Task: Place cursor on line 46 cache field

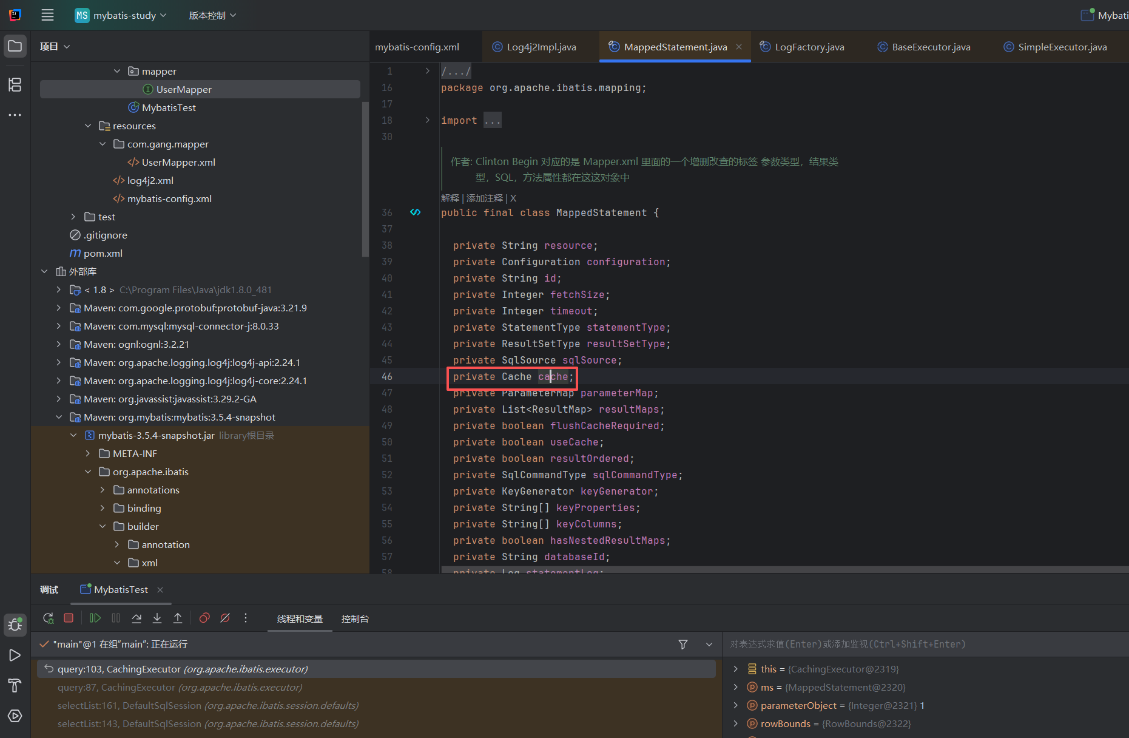Action: [553, 376]
